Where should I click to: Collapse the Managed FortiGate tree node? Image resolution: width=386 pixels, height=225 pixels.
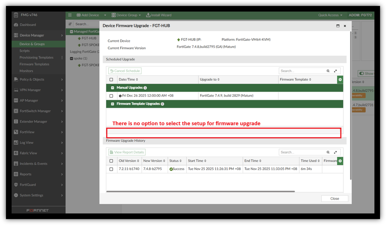click(x=71, y=32)
